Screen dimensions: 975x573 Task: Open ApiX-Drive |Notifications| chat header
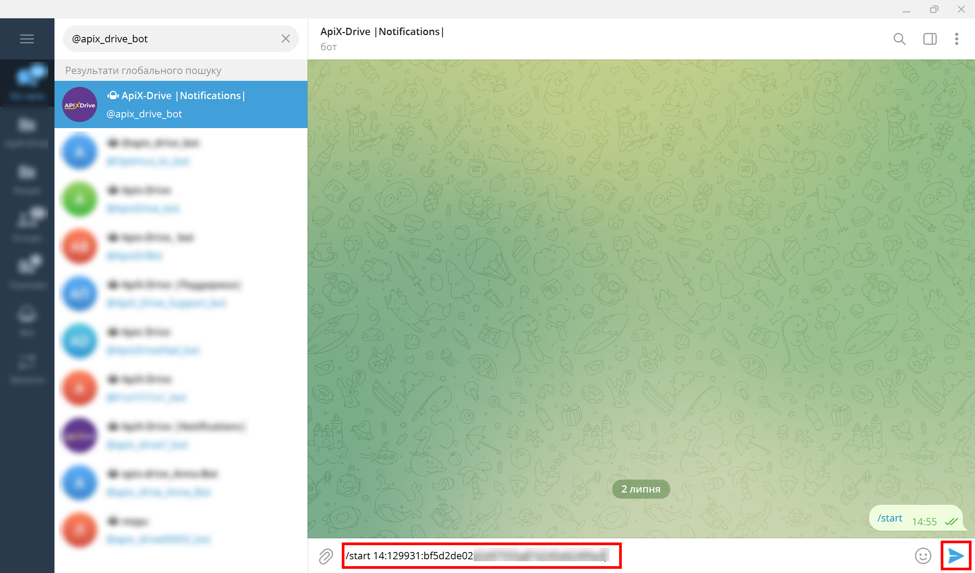point(382,32)
